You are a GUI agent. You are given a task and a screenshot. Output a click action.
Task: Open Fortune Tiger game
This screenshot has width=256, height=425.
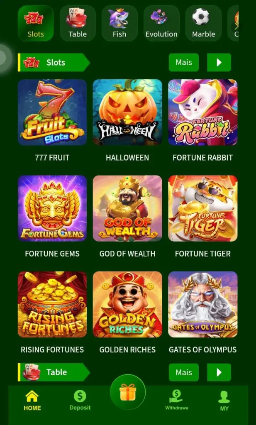[202, 208]
